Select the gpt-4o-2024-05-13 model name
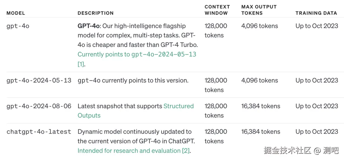 (x=39, y=81)
